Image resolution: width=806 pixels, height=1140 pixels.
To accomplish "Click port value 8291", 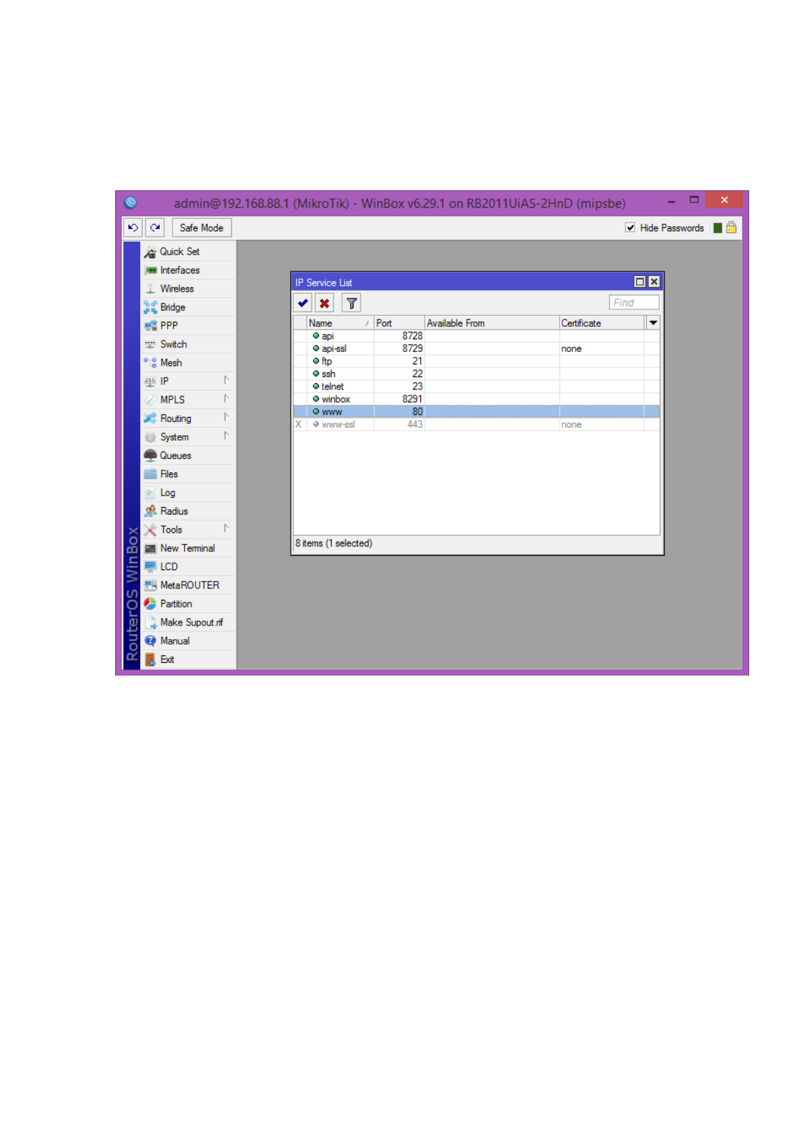I will coord(412,399).
